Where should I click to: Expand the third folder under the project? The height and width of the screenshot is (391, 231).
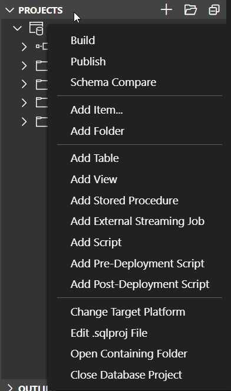coord(24,102)
